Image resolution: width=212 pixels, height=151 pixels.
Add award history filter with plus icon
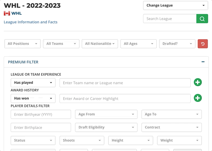198,98
